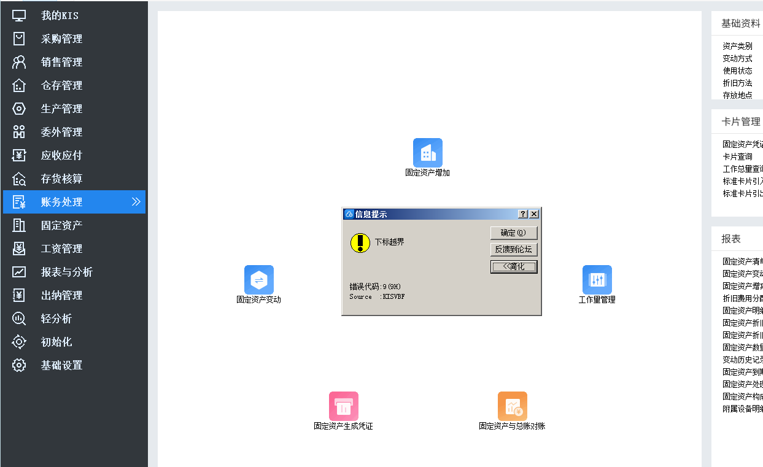Open the 卡片查询 link
The image size is (763, 467).
(x=737, y=156)
